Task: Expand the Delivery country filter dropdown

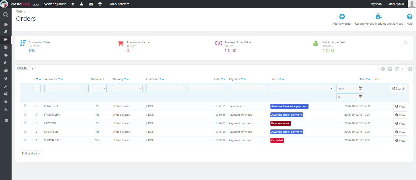Action: pos(128,89)
